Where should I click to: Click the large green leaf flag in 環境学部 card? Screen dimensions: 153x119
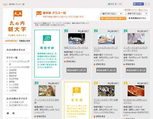point(47,39)
